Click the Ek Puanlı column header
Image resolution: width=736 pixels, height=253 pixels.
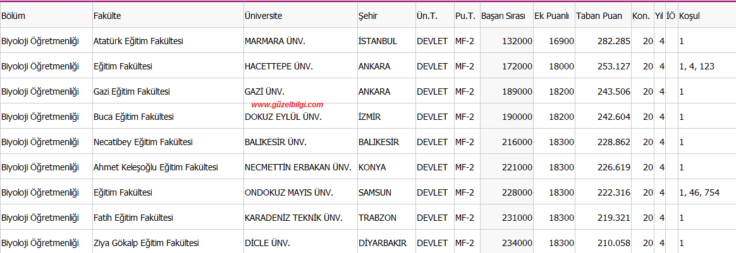click(x=552, y=16)
